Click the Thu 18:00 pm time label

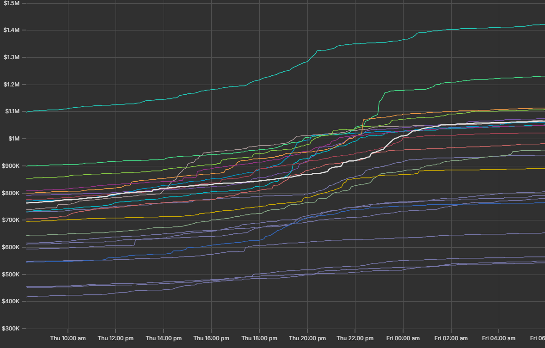[259, 338]
